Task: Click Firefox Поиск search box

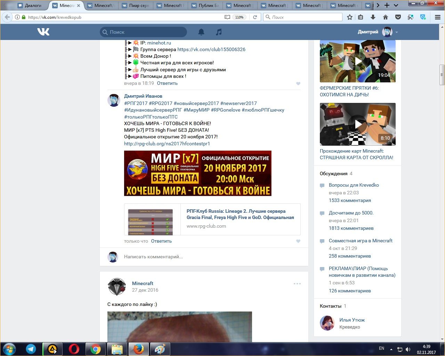Action: (303, 17)
